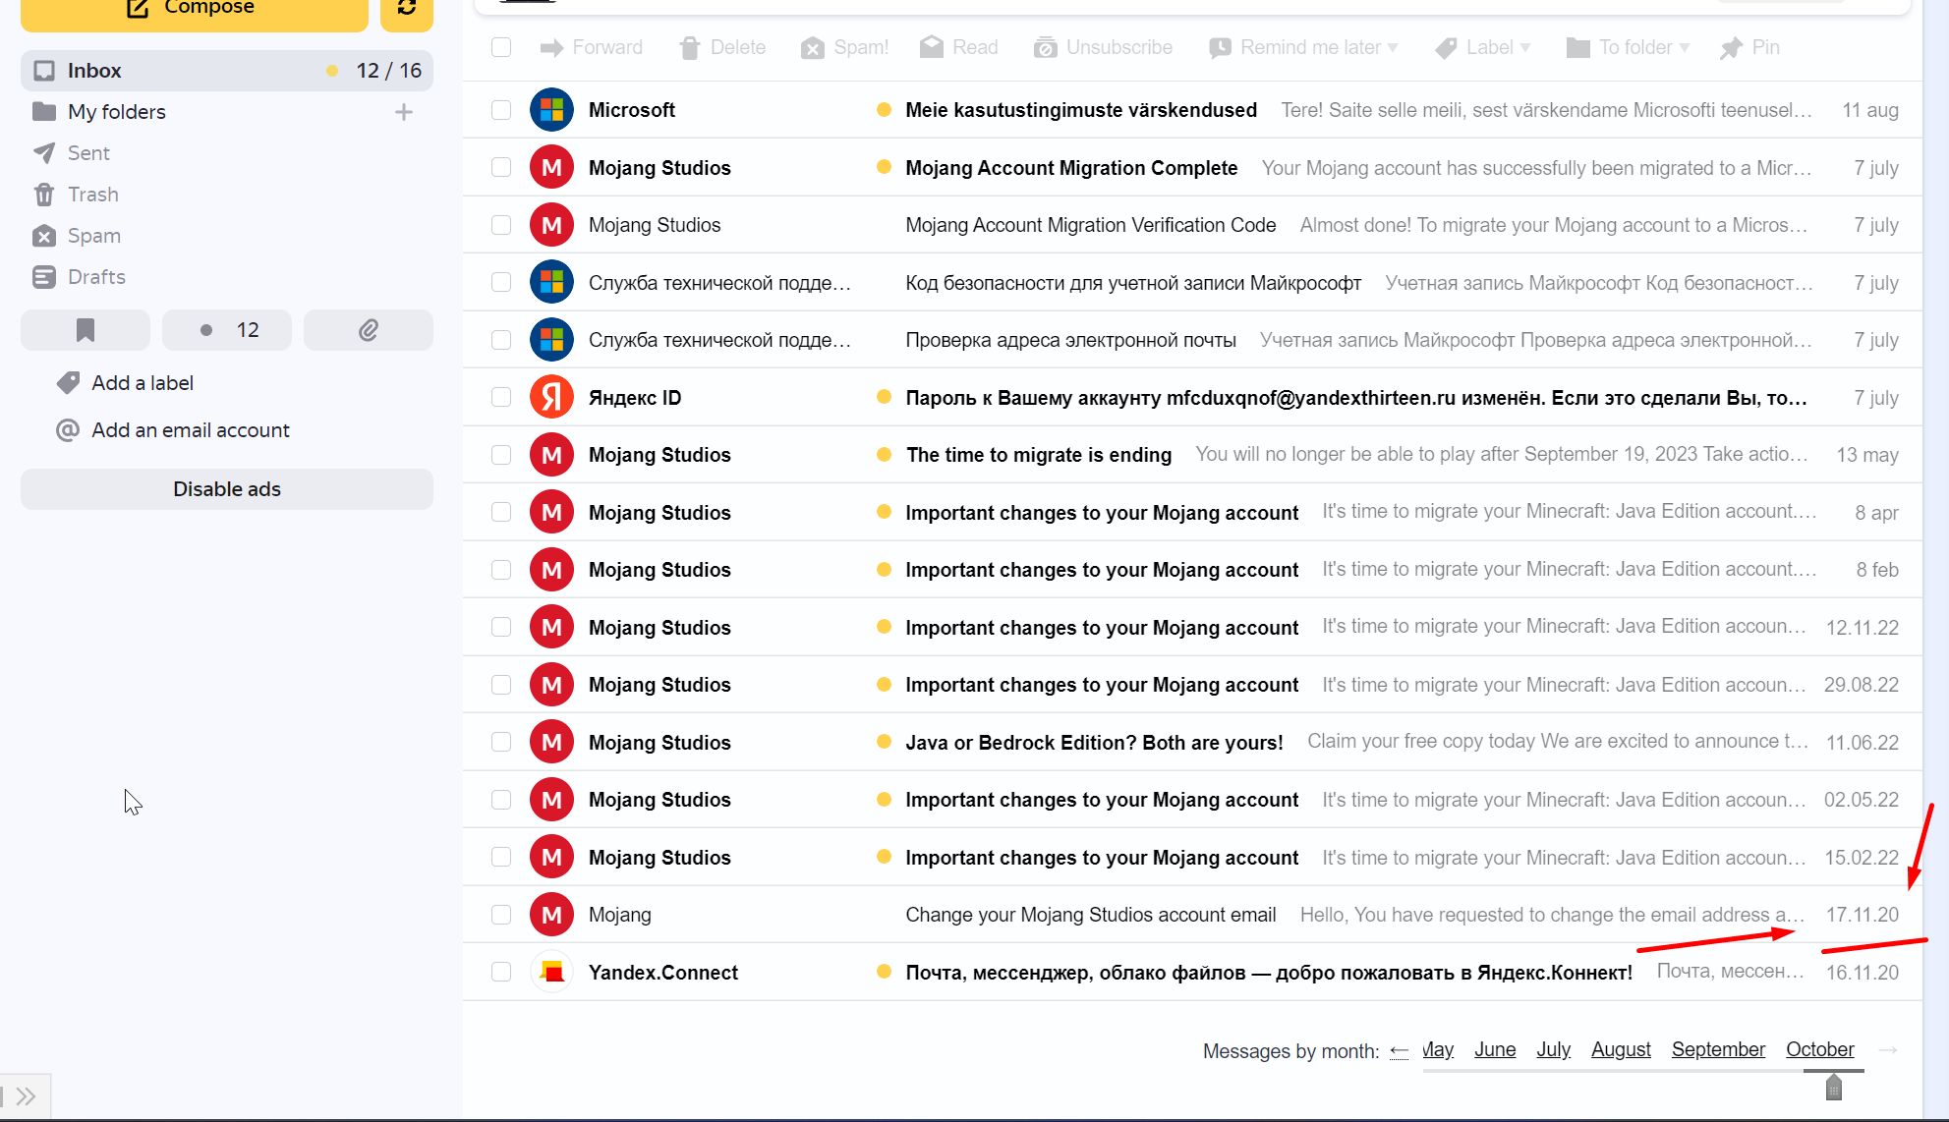Click the Compose button

click(194, 10)
